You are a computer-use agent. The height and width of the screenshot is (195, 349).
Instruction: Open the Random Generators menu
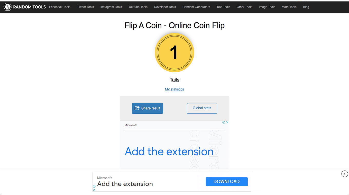tap(196, 7)
